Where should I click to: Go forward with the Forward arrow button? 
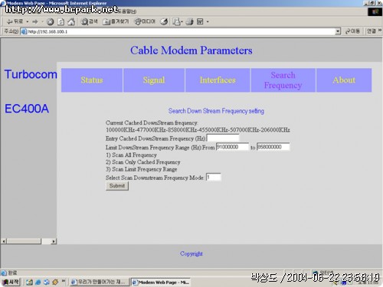point(35,21)
